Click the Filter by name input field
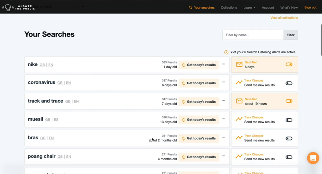 [253, 35]
